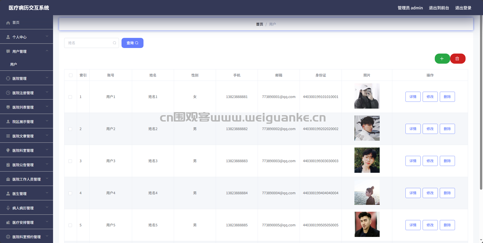Viewport: 483px width, 243px height.
Task: Expand the 医院文章管理 chevron
Action: (x=47, y=135)
